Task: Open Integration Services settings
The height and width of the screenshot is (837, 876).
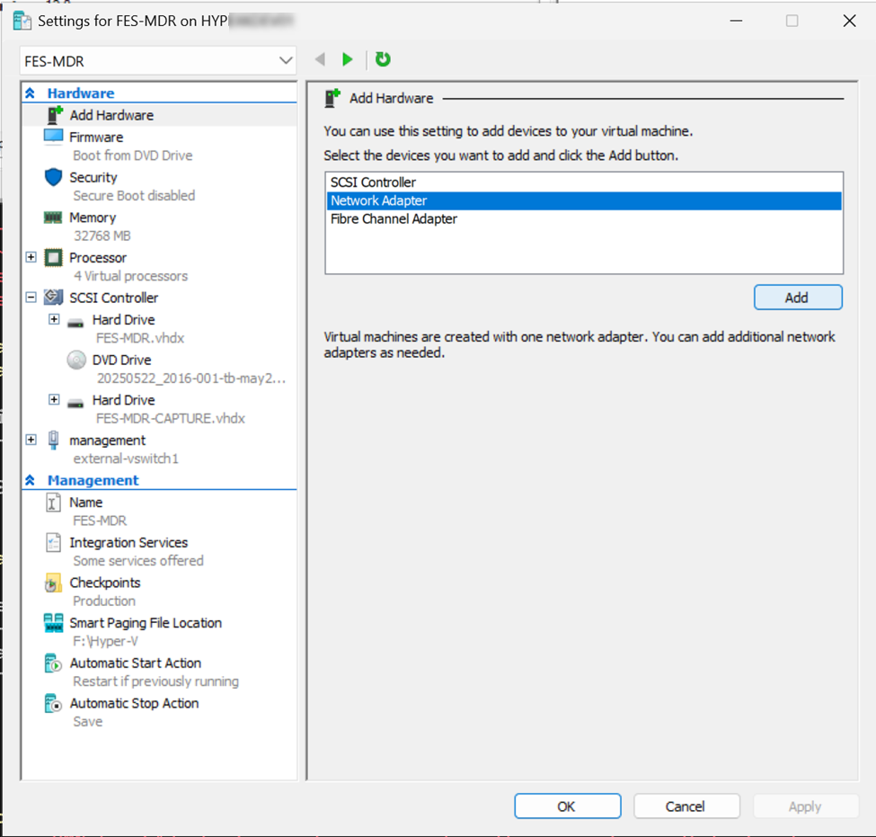Action: click(128, 543)
